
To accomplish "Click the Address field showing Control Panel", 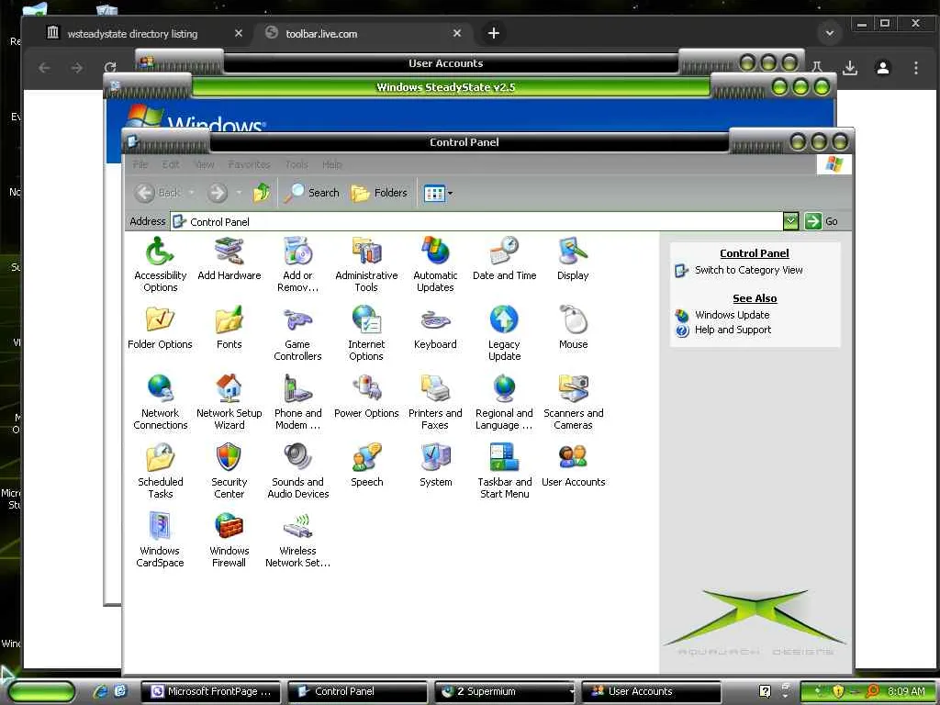I will click(476, 221).
